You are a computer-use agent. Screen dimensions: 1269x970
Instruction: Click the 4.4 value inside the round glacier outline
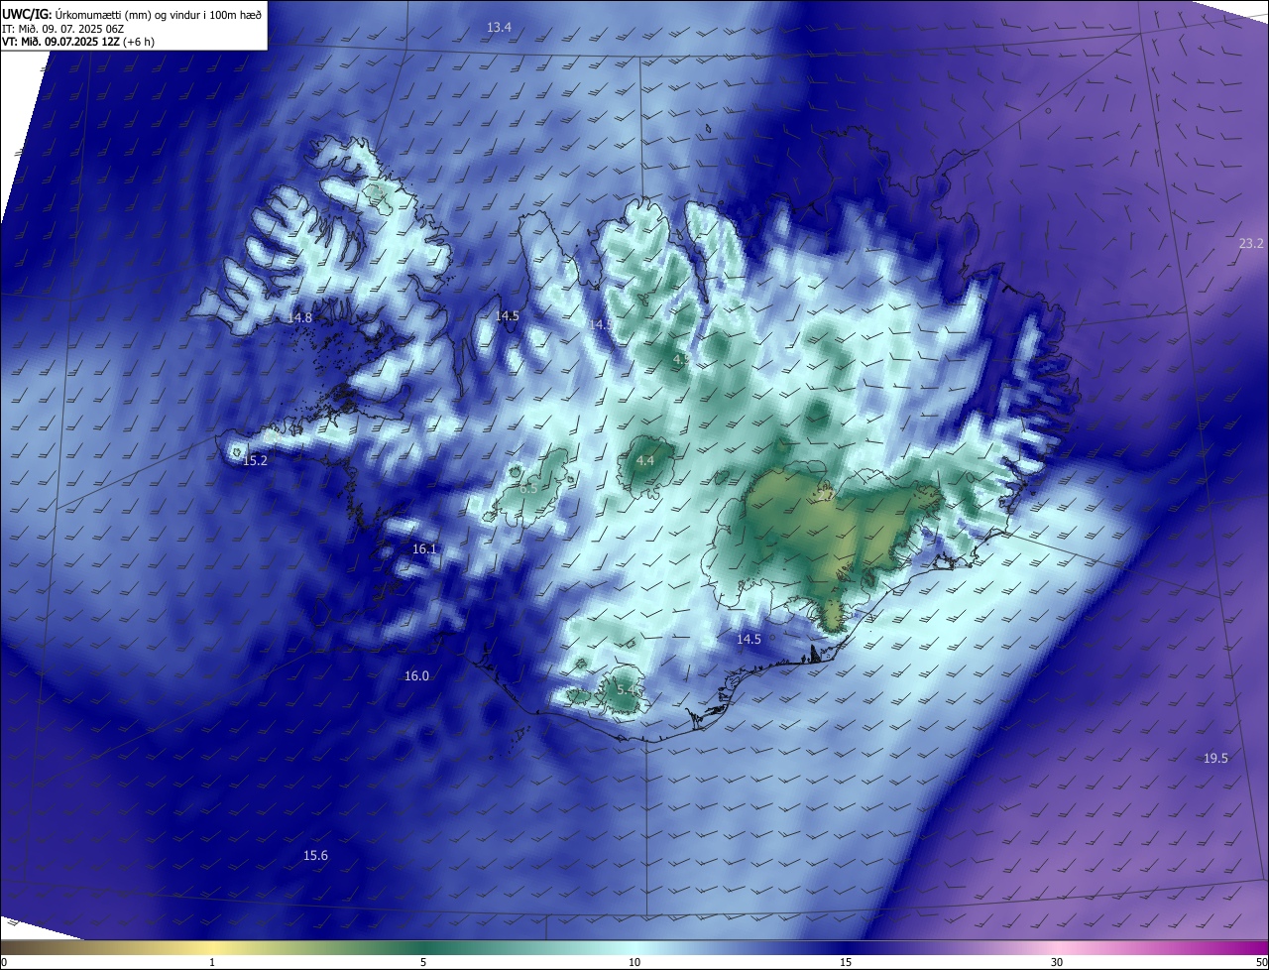[x=645, y=460]
